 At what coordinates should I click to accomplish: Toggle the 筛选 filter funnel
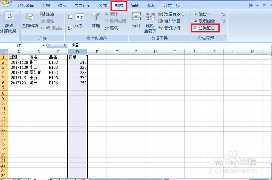pyautogui.click(x=96, y=20)
